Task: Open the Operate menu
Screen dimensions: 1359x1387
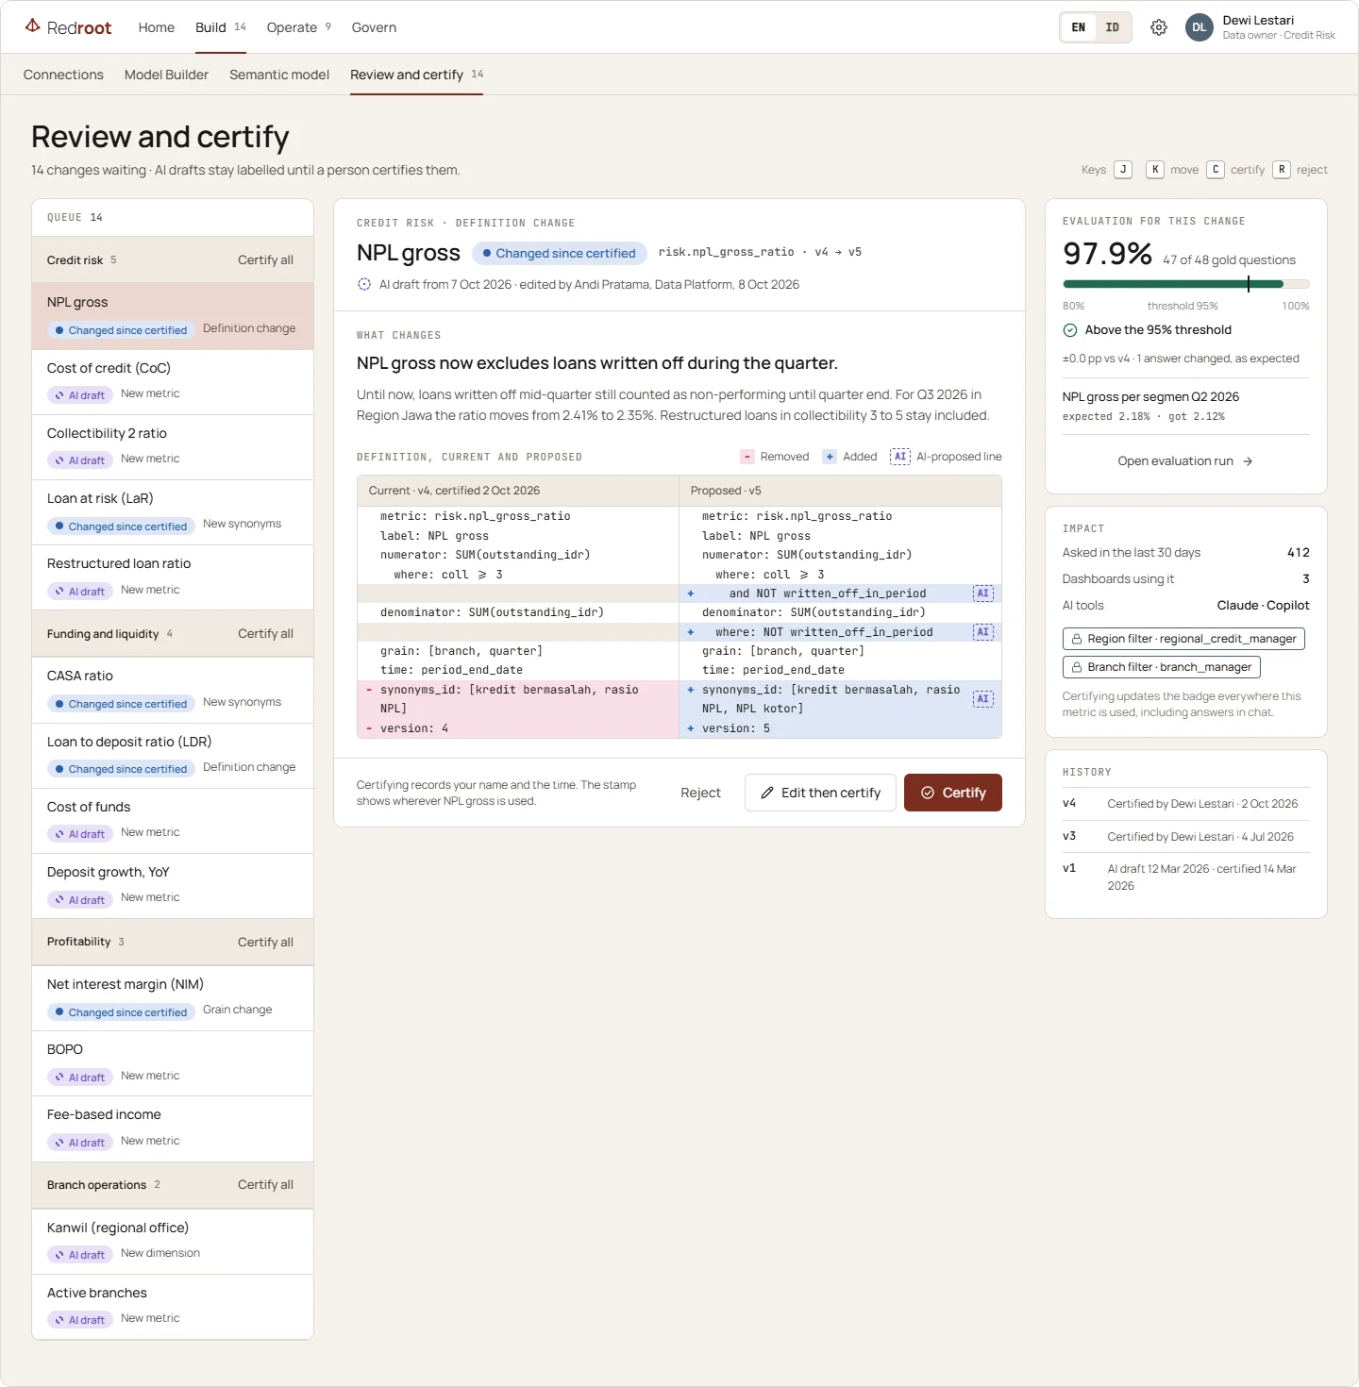Action: point(298,27)
